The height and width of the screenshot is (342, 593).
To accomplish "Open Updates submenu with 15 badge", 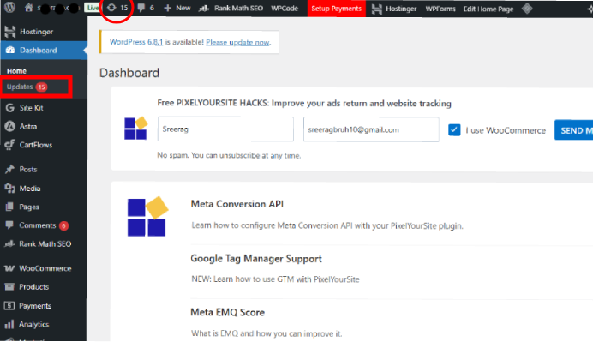I will click(27, 87).
